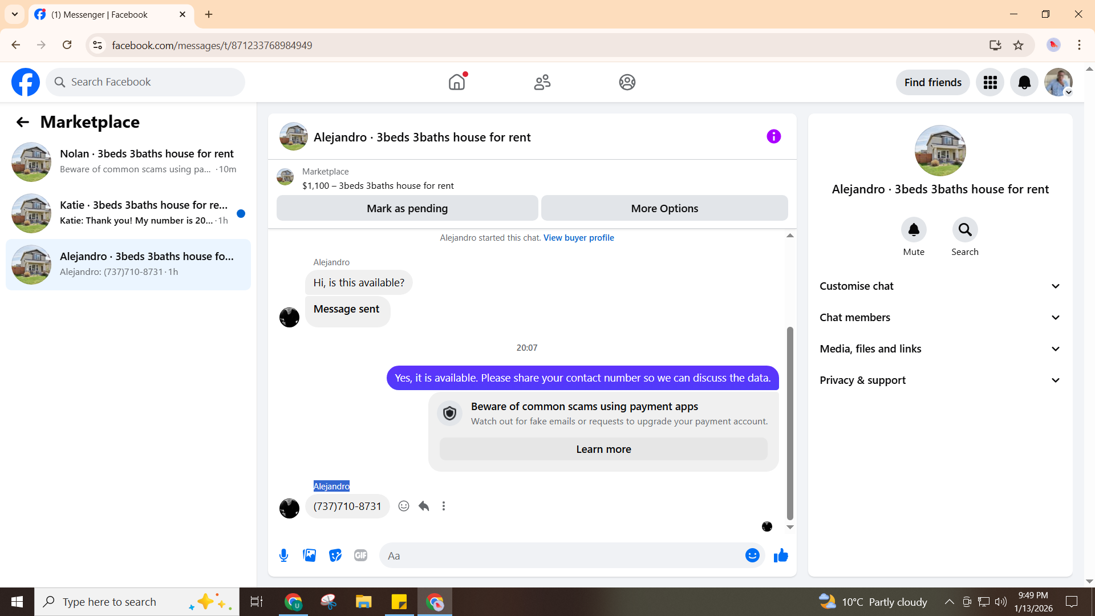Expand the Chat members section
This screenshot has width=1095, height=616.
(x=940, y=318)
